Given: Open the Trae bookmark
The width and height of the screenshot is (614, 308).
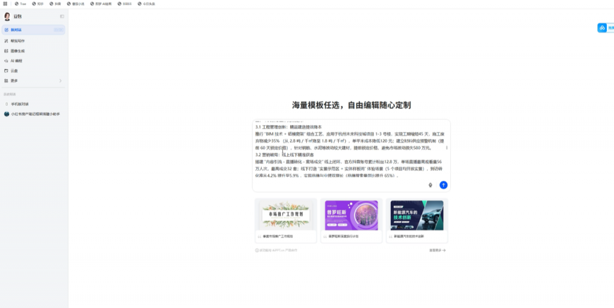Looking at the screenshot, I should [x=20, y=4].
